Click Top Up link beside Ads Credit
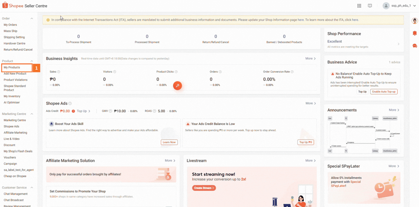Image resolution: width=419 pixels, height=207 pixels. pos(84,111)
